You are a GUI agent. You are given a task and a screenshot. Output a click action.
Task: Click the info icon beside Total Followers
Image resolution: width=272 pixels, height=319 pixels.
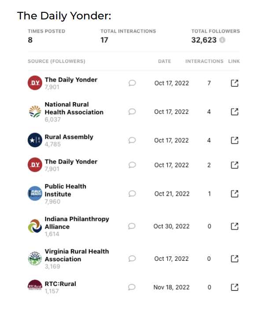[x=222, y=40]
